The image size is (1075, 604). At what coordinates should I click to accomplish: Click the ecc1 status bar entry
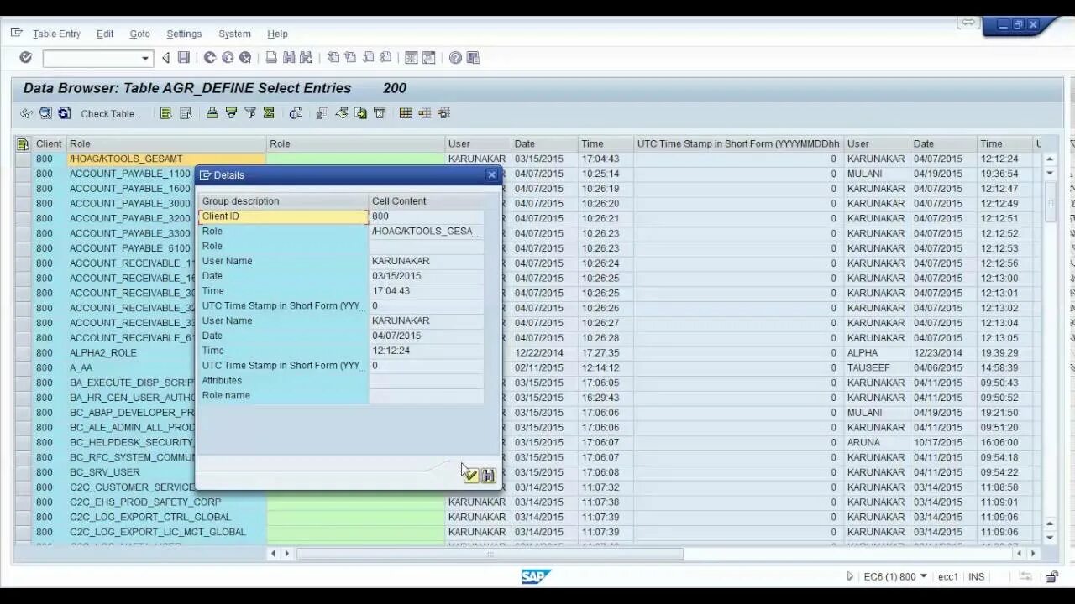coord(948,577)
